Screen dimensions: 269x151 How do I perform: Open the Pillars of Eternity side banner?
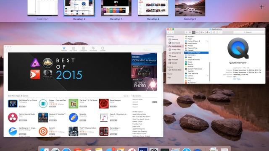(x=144, y=72)
